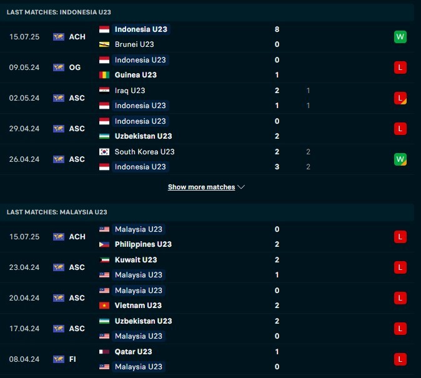The image size is (421, 378).
Task: Open Uzbekistan U23 team in Indonesia section
Action: coord(143,136)
